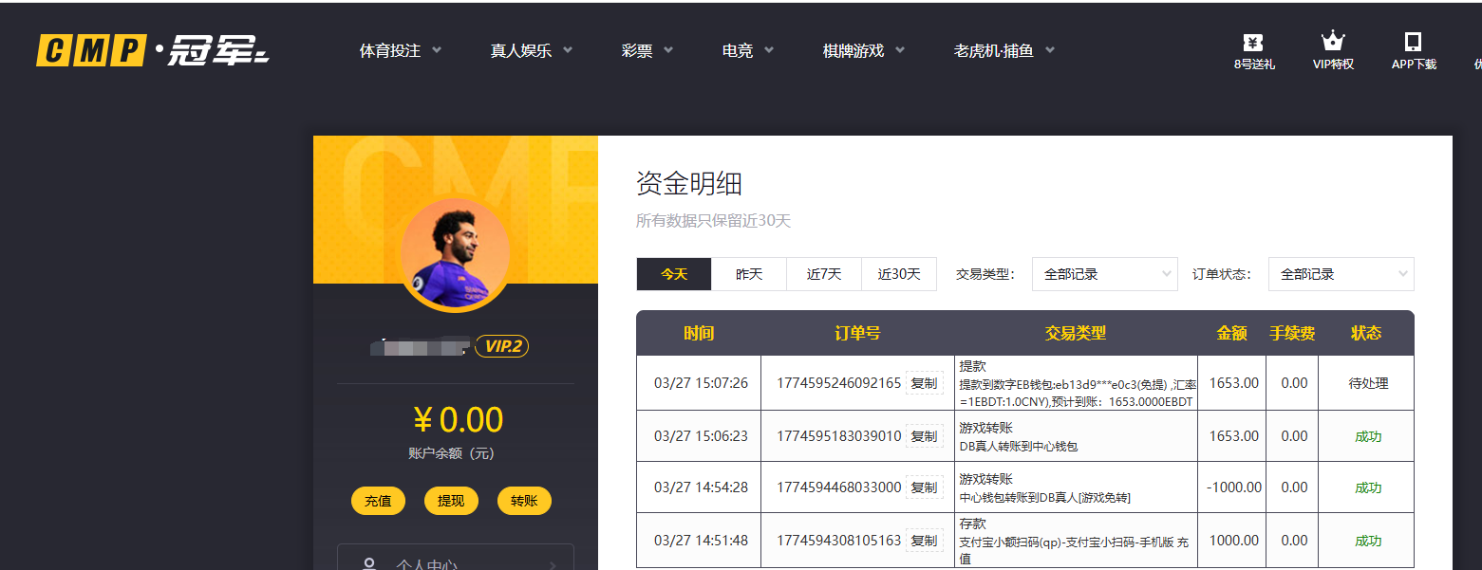Image resolution: width=1482 pixels, height=570 pixels.
Task: Select the 近7天 date range tab
Action: 824,274
